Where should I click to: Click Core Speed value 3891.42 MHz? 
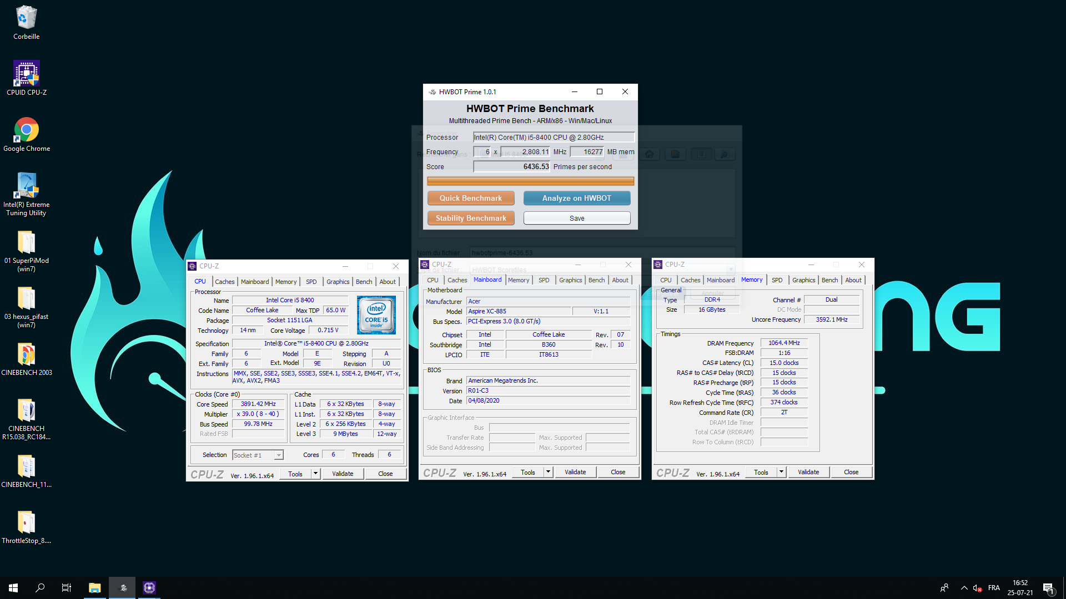coord(258,404)
